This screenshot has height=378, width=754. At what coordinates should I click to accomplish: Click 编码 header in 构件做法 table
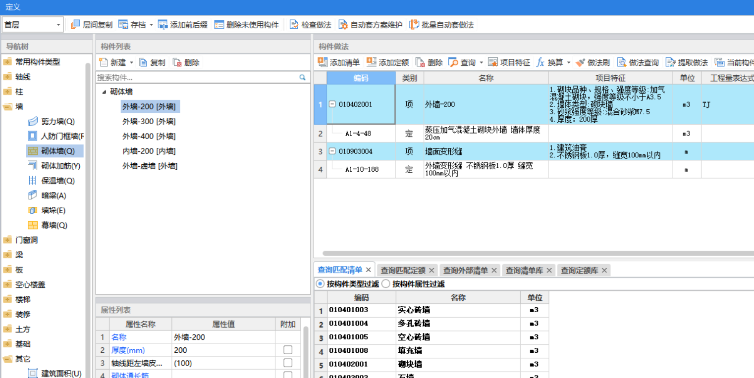(x=361, y=78)
